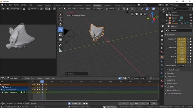Open the Rotation Mode dropdown
193x108 pixels.
coord(182,66)
